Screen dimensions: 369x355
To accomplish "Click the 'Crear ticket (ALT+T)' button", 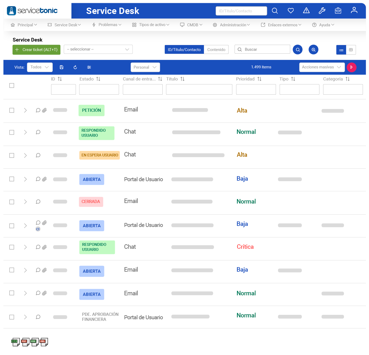I will click(36, 50).
